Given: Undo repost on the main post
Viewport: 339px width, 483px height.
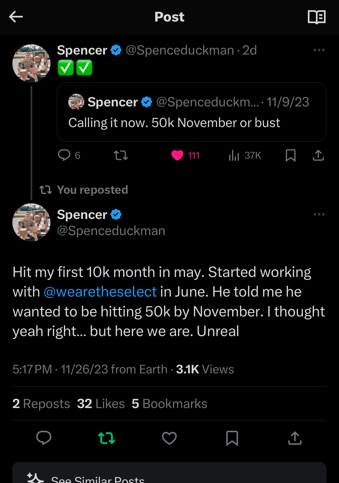Looking at the screenshot, I should (x=107, y=438).
